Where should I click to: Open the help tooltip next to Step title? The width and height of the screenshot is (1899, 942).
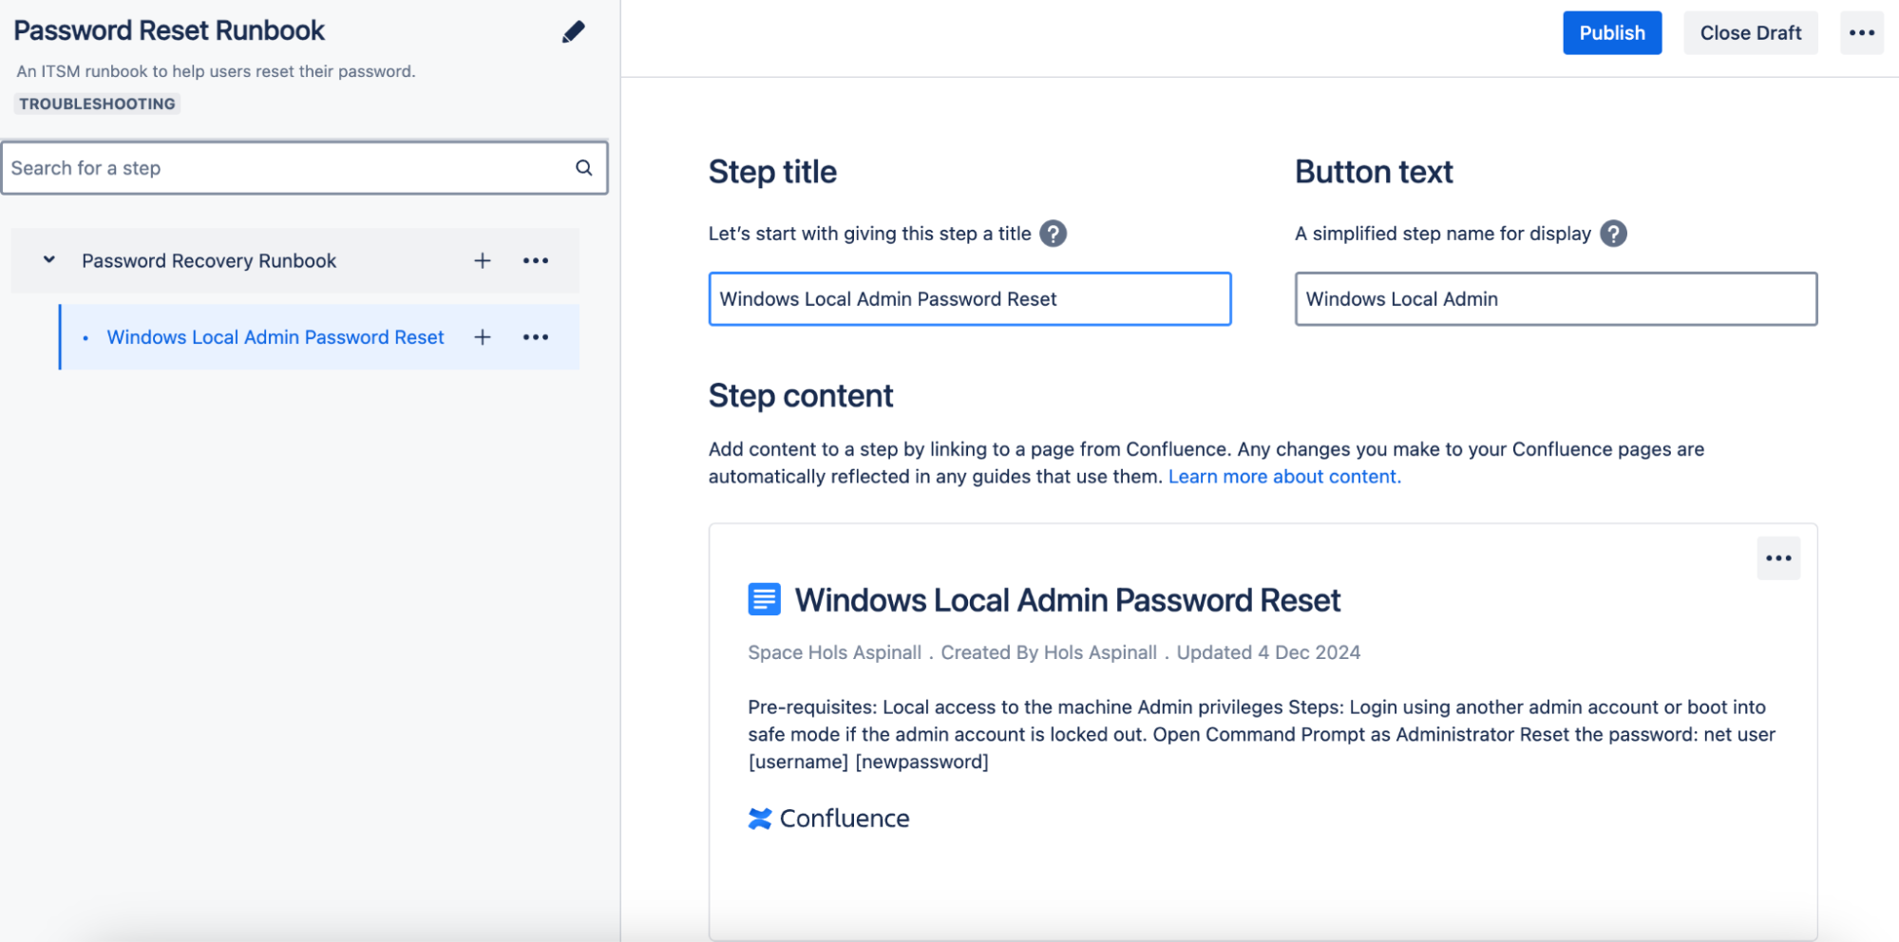pos(1053,233)
